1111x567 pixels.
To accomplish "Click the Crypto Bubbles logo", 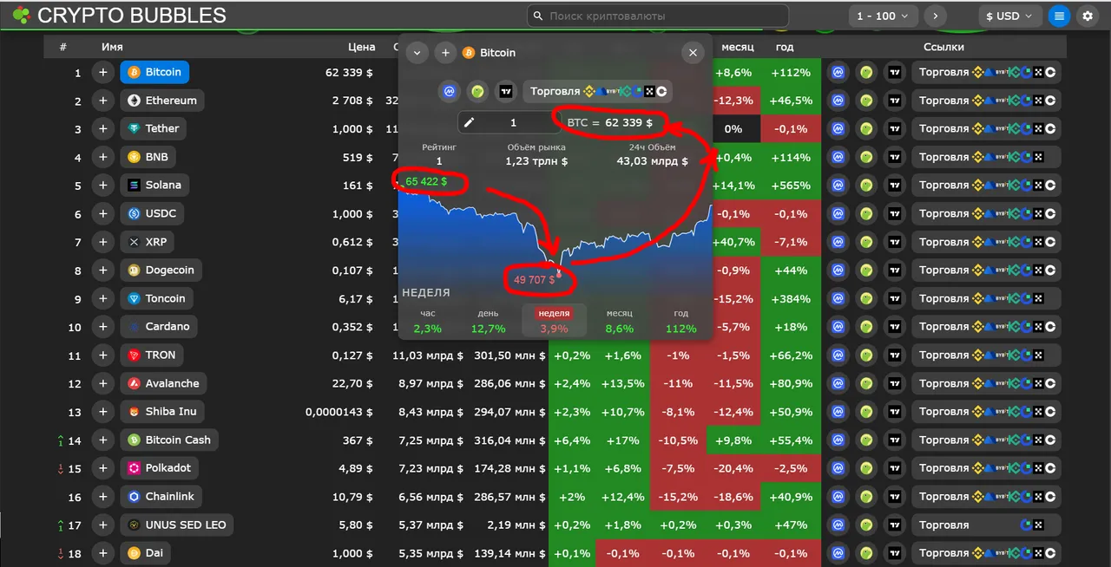I will 119,15.
